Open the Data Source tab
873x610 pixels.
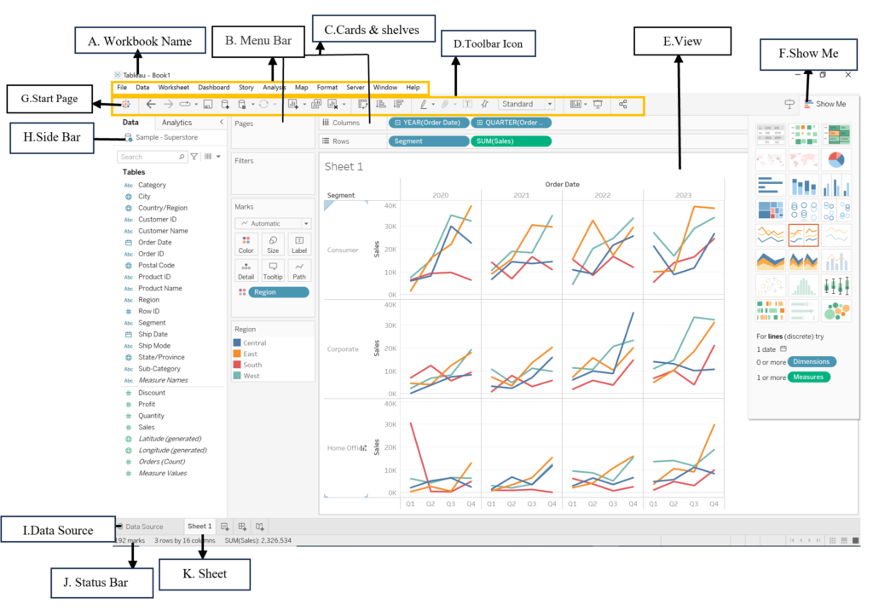click(x=141, y=527)
